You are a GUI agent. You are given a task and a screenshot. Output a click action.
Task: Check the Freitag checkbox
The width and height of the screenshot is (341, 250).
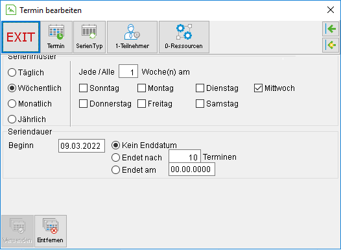141,104
